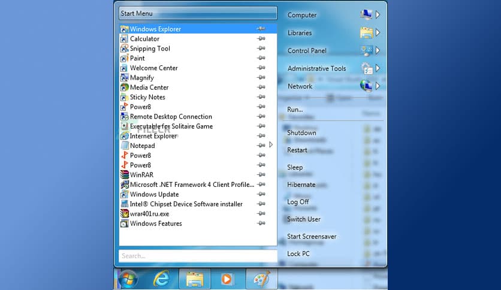The image size is (501, 290).
Task: Click the Internet Explorer list icon
Action: point(124,136)
